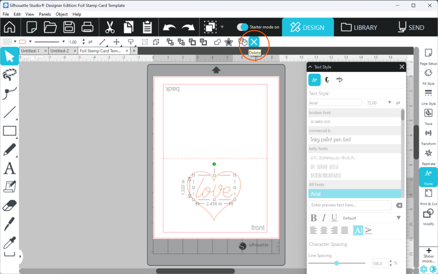Open a file with folder icon

pos(50,27)
